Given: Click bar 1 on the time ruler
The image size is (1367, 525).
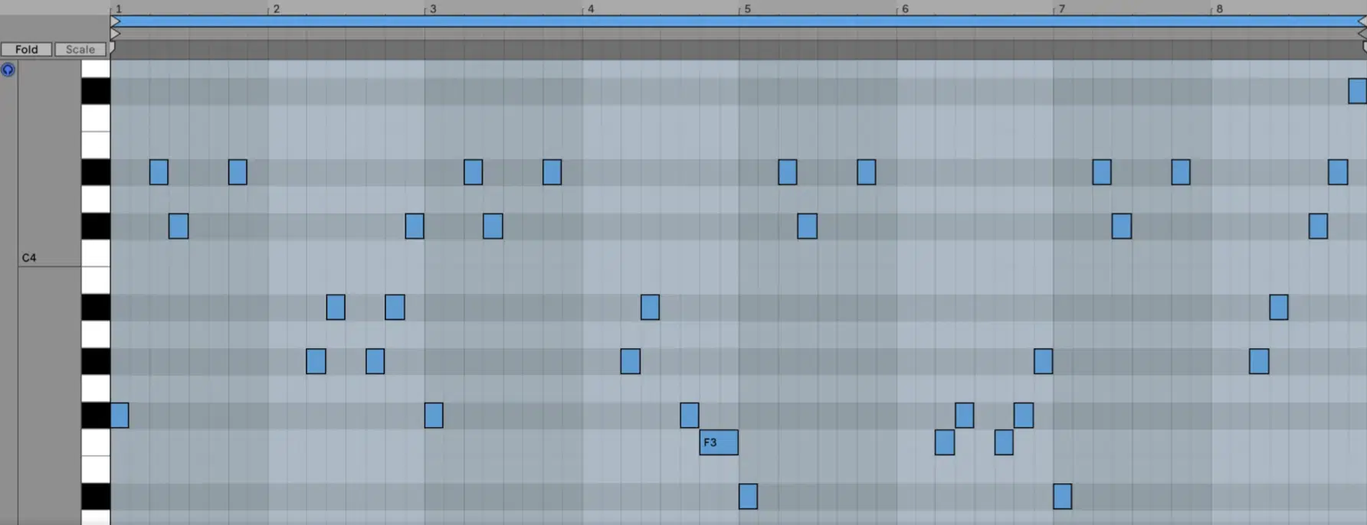Looking at the screenshot, I should [119, 8].
